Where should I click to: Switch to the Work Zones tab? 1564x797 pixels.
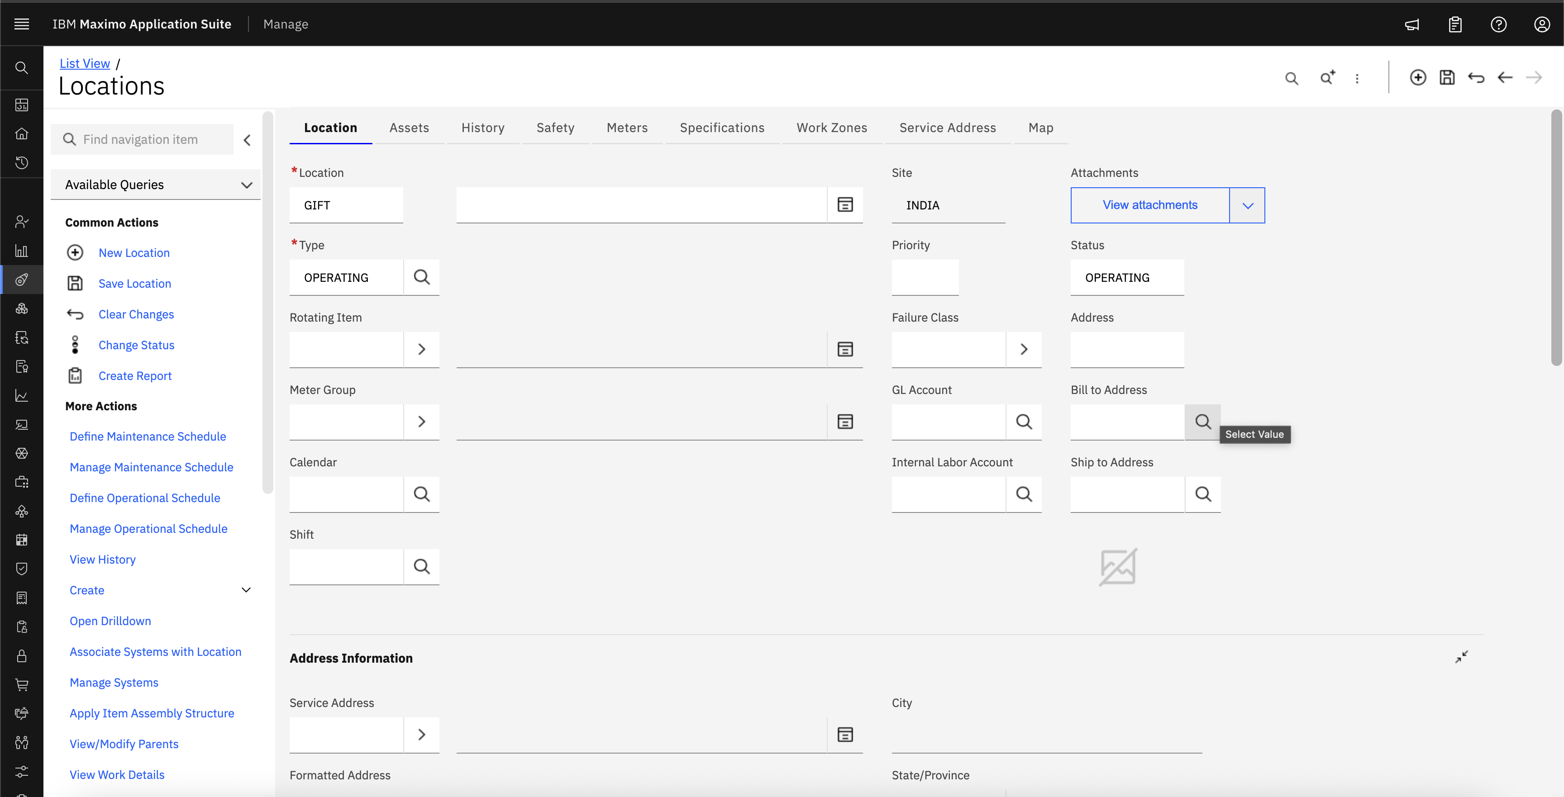832,128
